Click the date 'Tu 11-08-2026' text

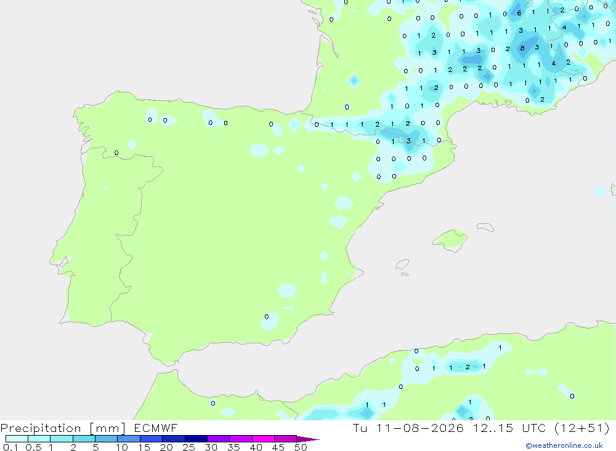(408, 428)
